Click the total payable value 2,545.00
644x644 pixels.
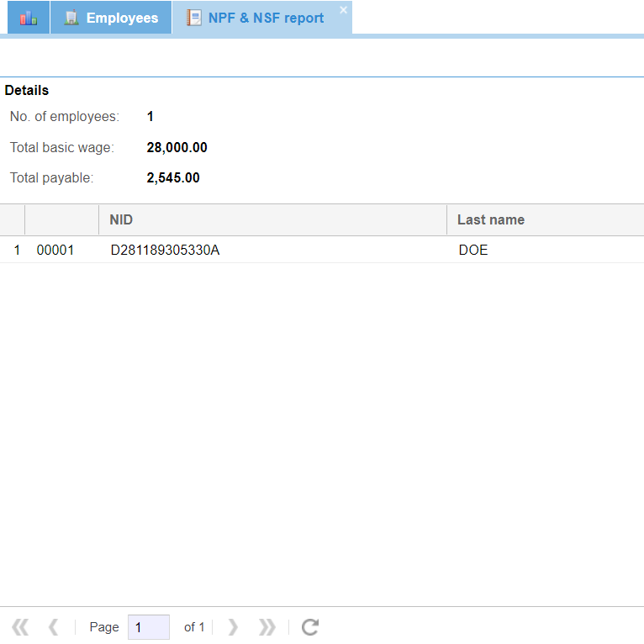pyautogui.click(x=173, y=178)
